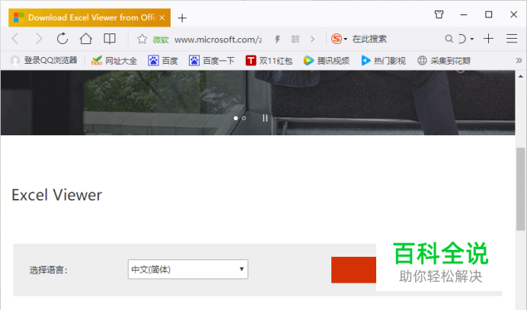Screen dimensions: 527x310
Task: Bookmark this page with the star icon
Action: coord(142,40)
